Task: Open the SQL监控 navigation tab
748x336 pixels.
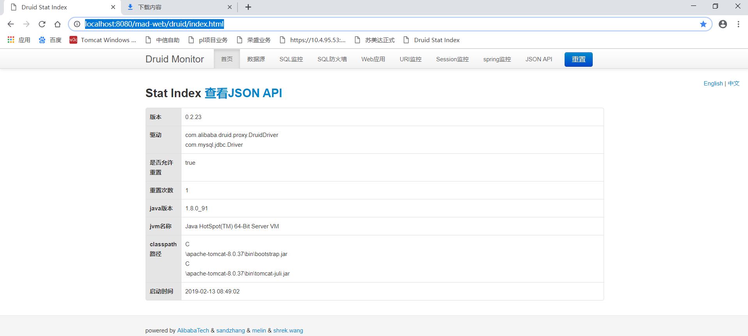Action: [x=291, y=59]
